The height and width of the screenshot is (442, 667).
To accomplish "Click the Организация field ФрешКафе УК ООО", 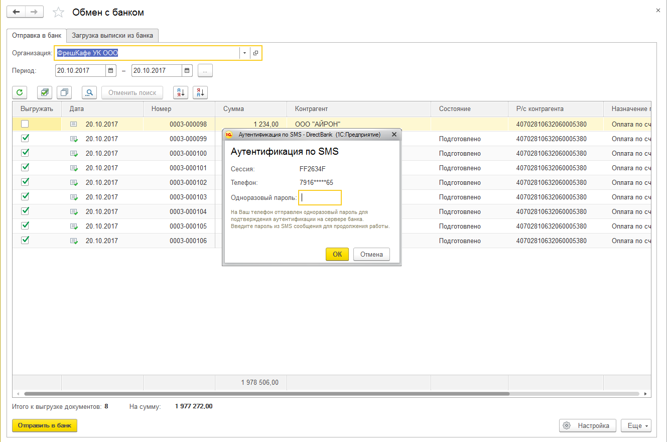I will (x=147, y=53).
